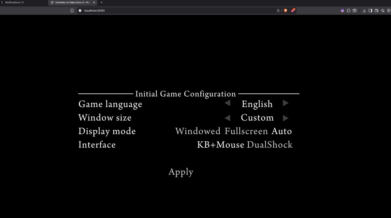Click the English language value
The image size is (391, 218).
pyautogui.click(x=257, y=104)
